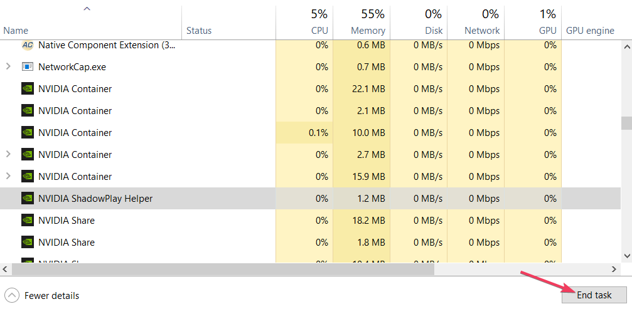Click the NetworkCap.exe process icon
The width and height of the screenshot is (632, 314).
coord(27,67)
